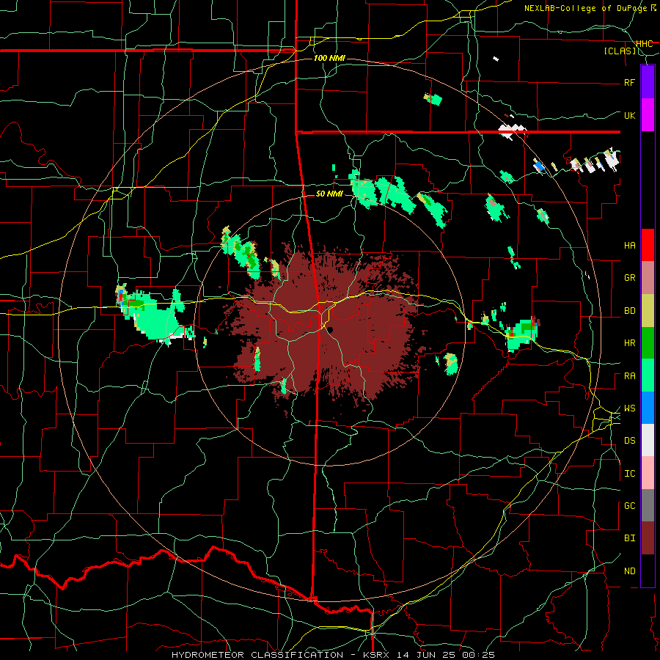Image resolution: width=660 pixels, height=660 pixels.
Task: Select the IC light pink legend swatch
Action: (x=648, y=473)
